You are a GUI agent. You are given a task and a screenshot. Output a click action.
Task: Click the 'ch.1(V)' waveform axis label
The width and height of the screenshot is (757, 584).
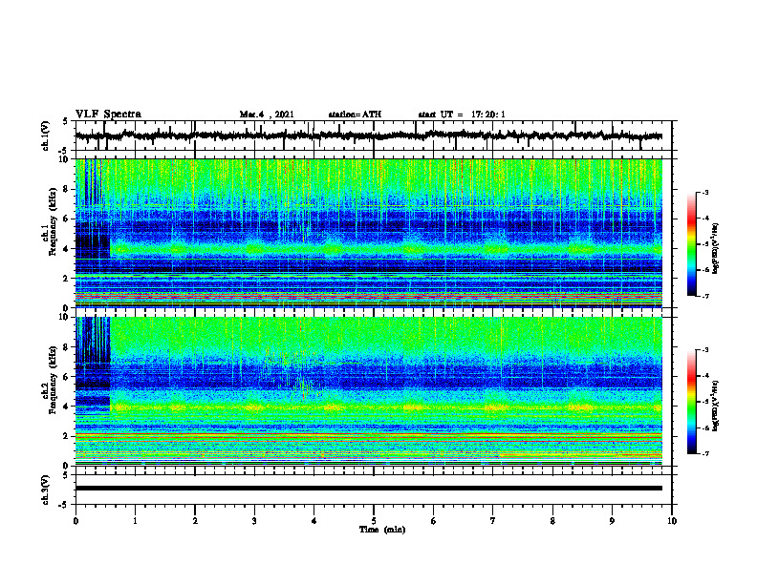(46, 136)
